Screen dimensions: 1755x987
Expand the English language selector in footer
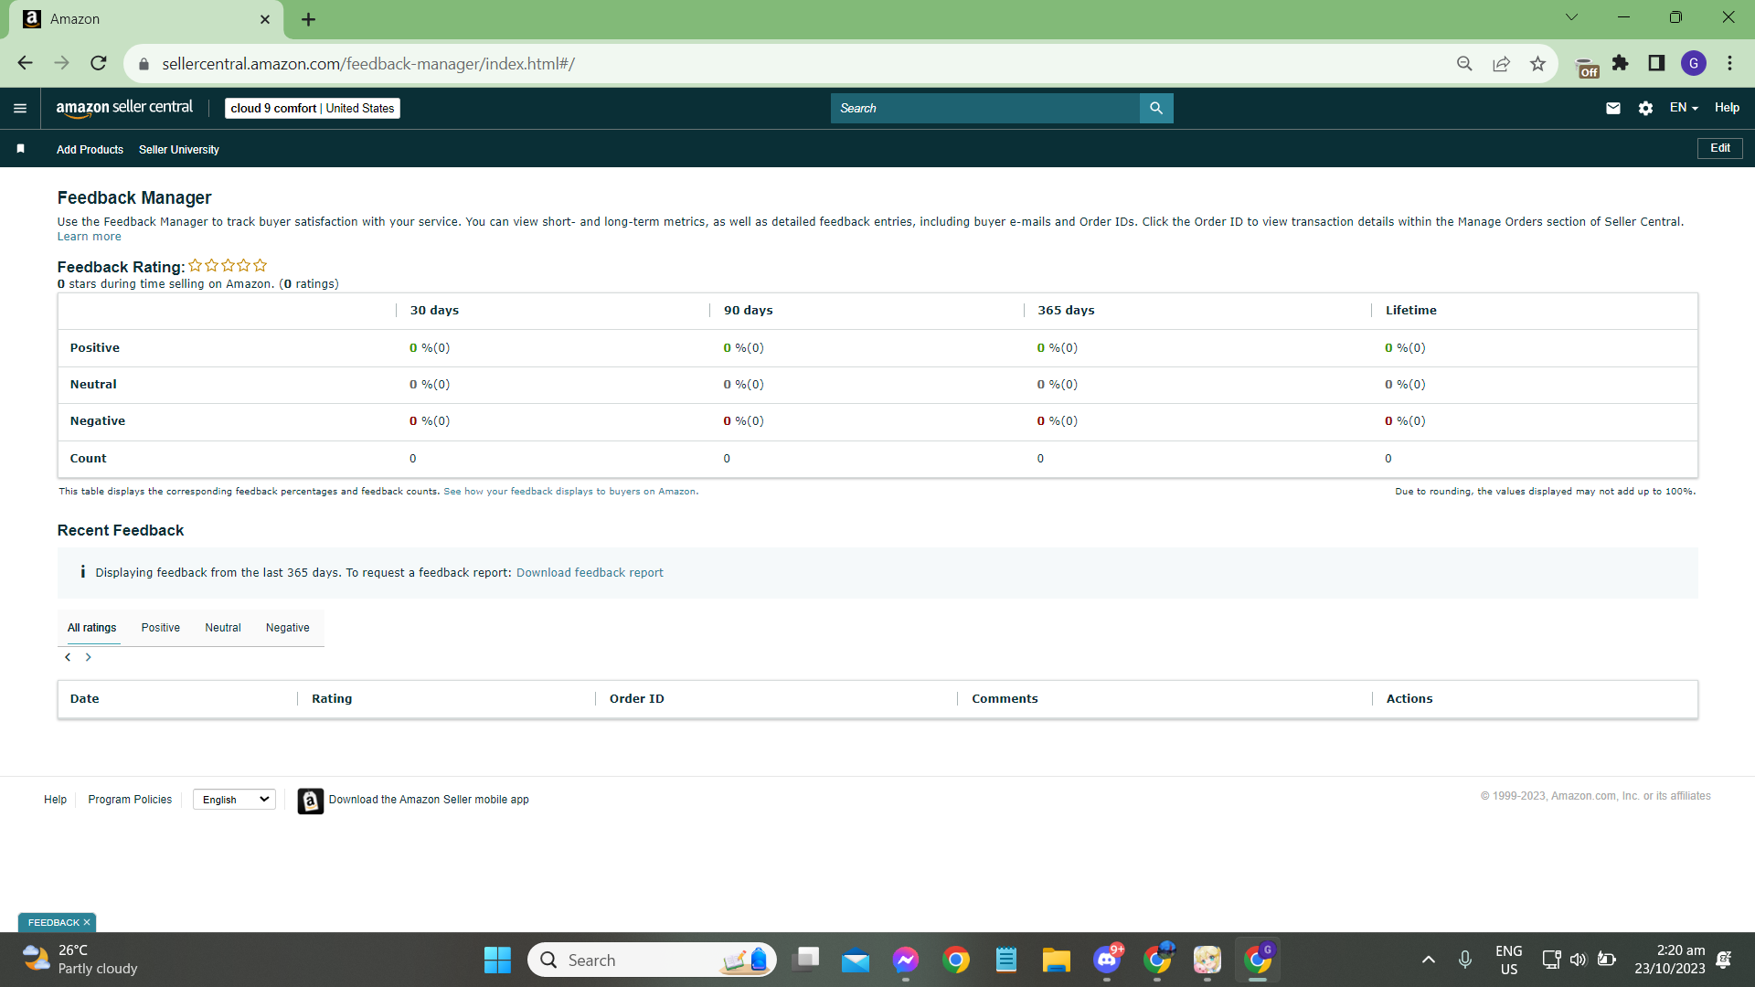pyautogui.click(x=235, y=800)
